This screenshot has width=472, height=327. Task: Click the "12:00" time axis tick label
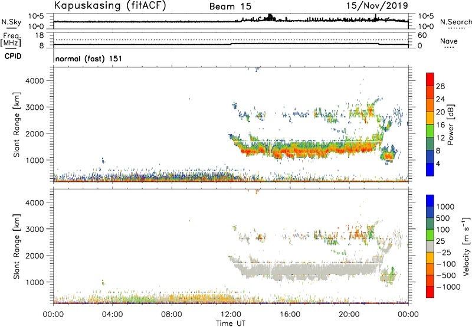231,315
